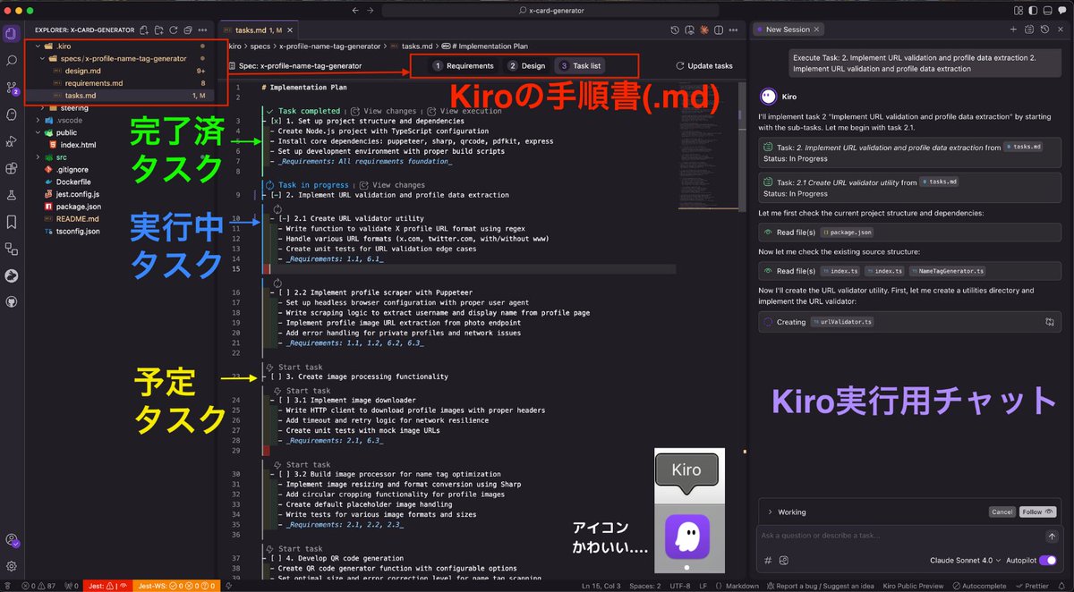
Task: Switch to the Requirements spec tab
Action: [x=464, y=66]
